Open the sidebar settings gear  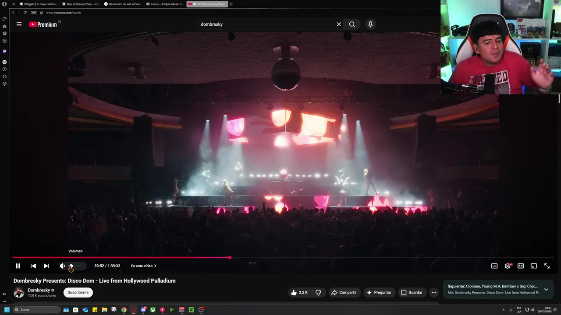4,84
